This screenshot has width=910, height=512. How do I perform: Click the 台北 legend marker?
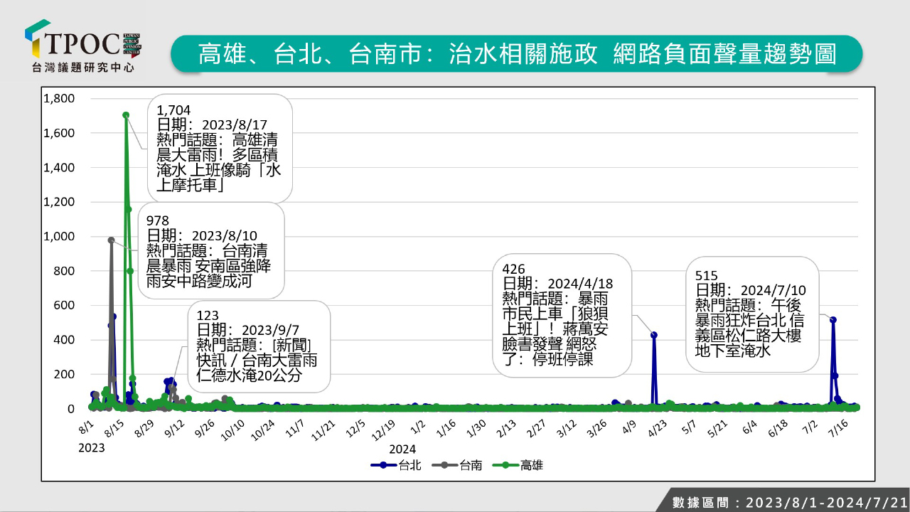(x=384, y=466)
